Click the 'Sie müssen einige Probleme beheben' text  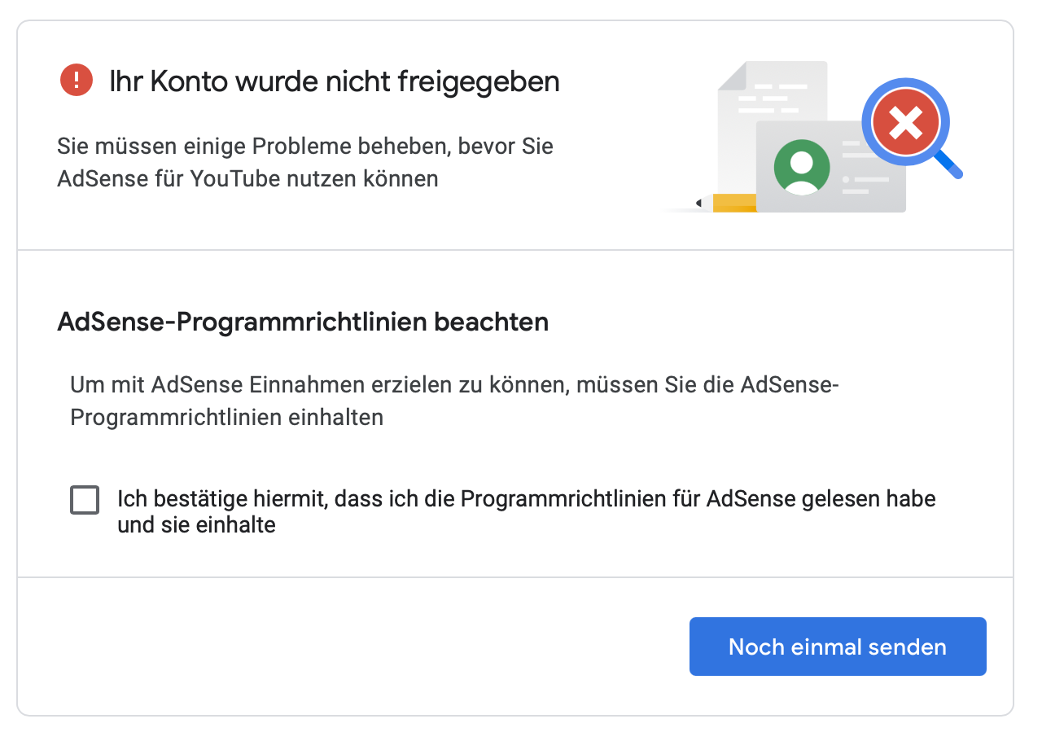tap(304, 147)
